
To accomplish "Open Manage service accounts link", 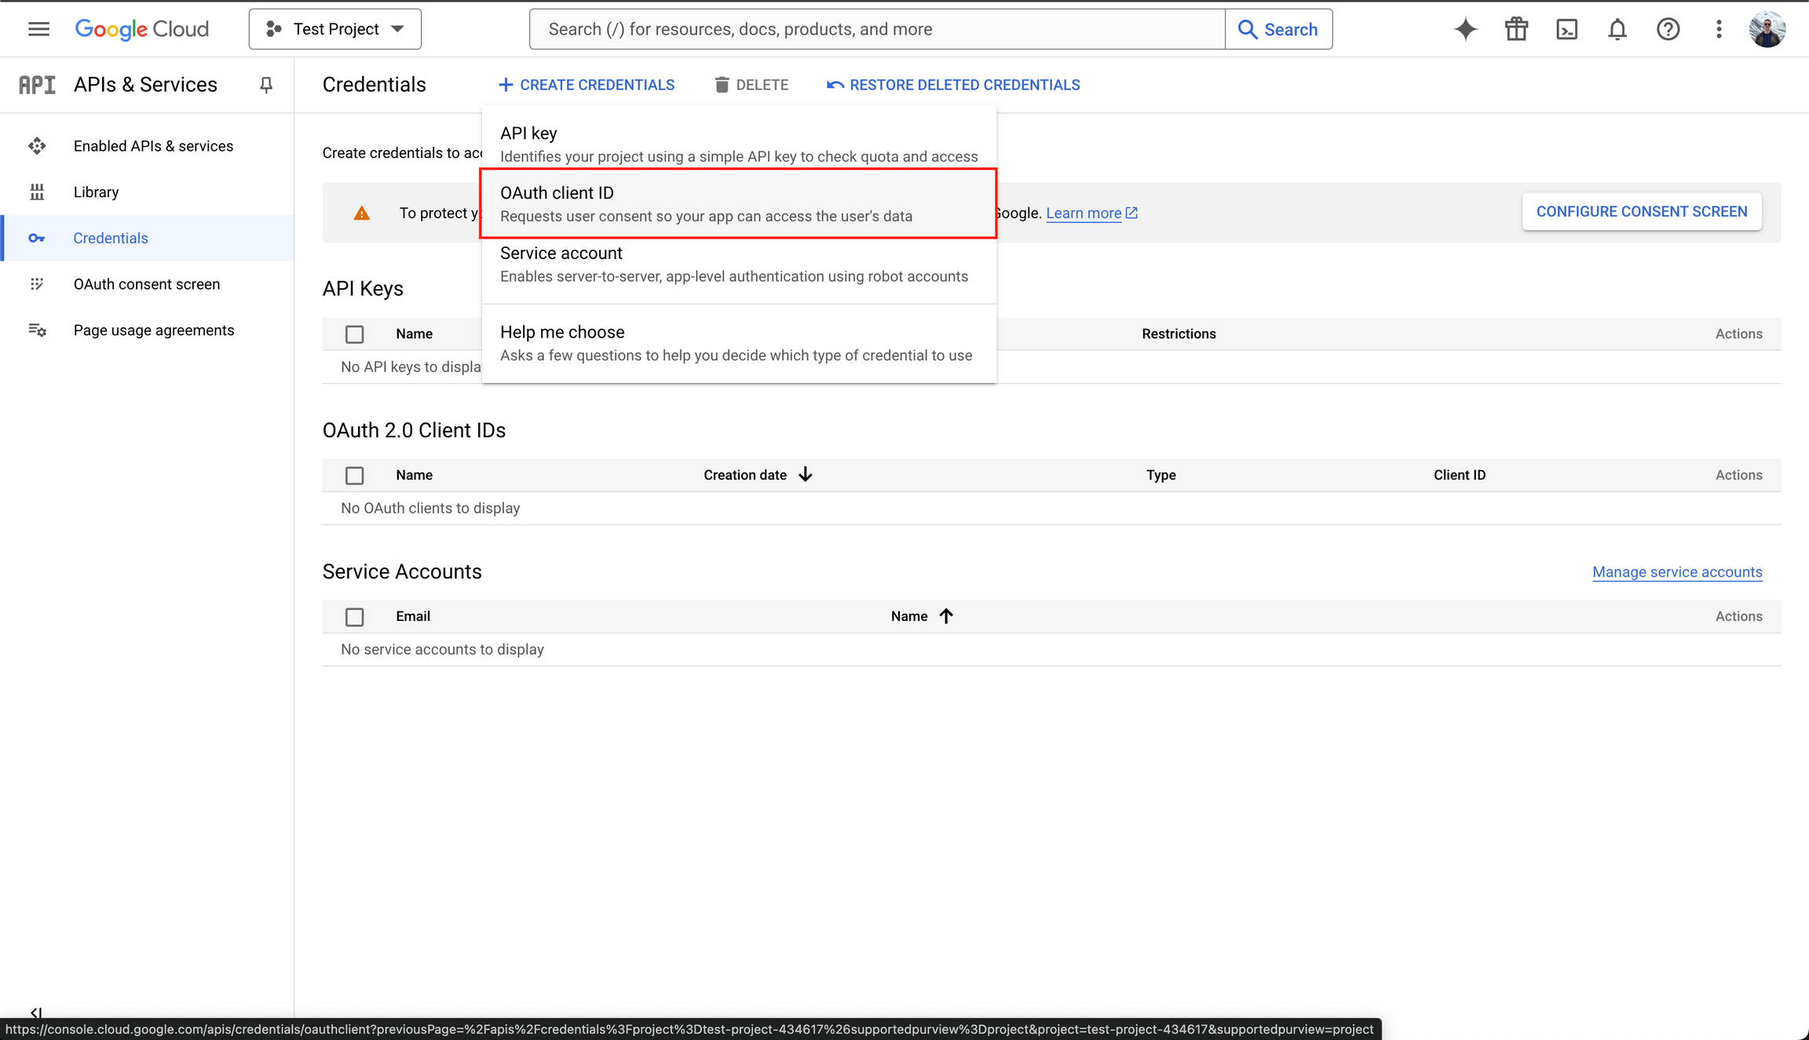I will (1677, 571).
